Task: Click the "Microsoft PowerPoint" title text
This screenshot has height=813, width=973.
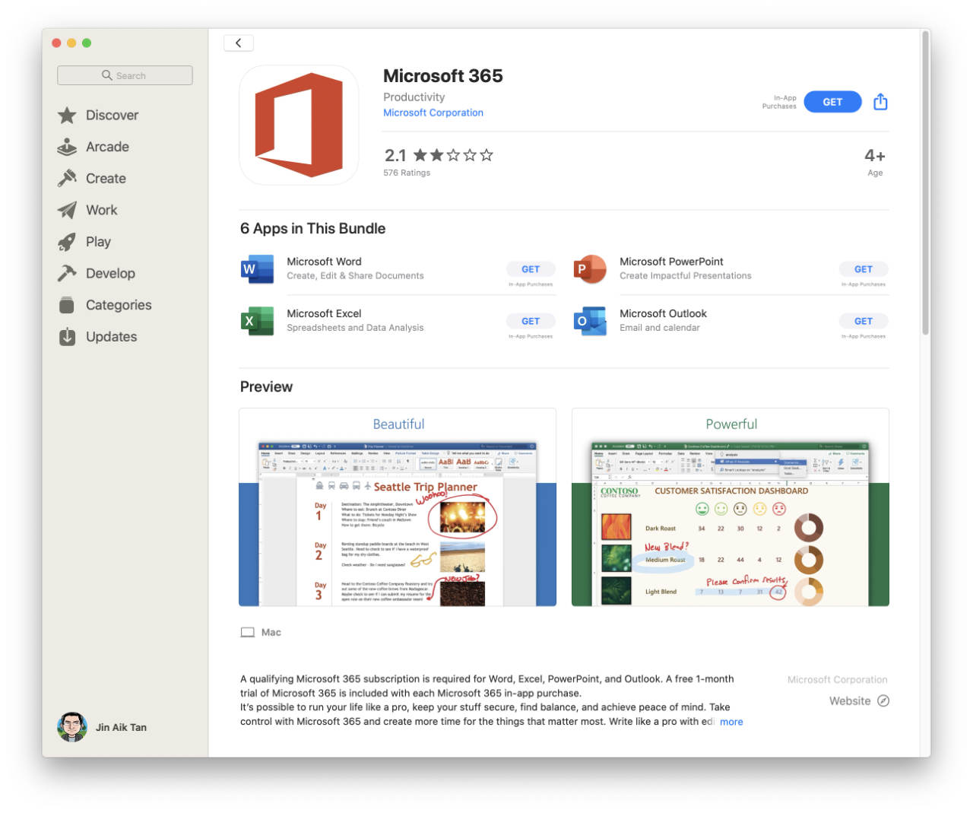Action: click(671, 262)
